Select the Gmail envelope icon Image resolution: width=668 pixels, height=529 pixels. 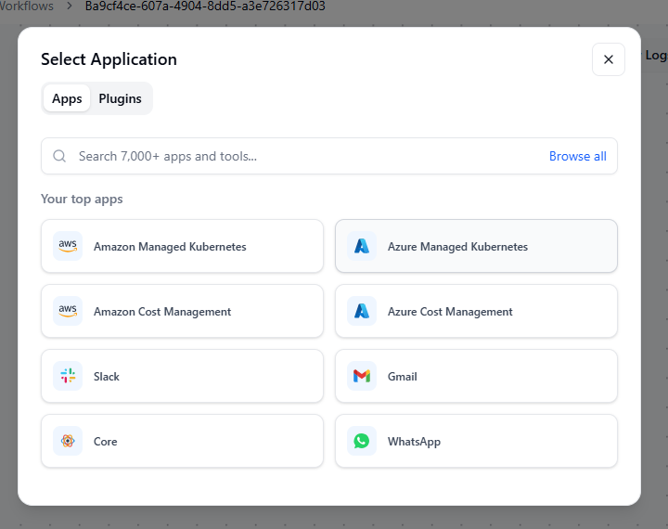(x=362, y=377)
